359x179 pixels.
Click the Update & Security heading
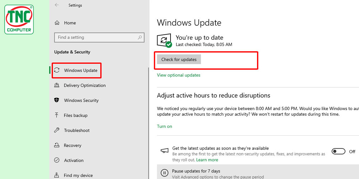(72, 52)
